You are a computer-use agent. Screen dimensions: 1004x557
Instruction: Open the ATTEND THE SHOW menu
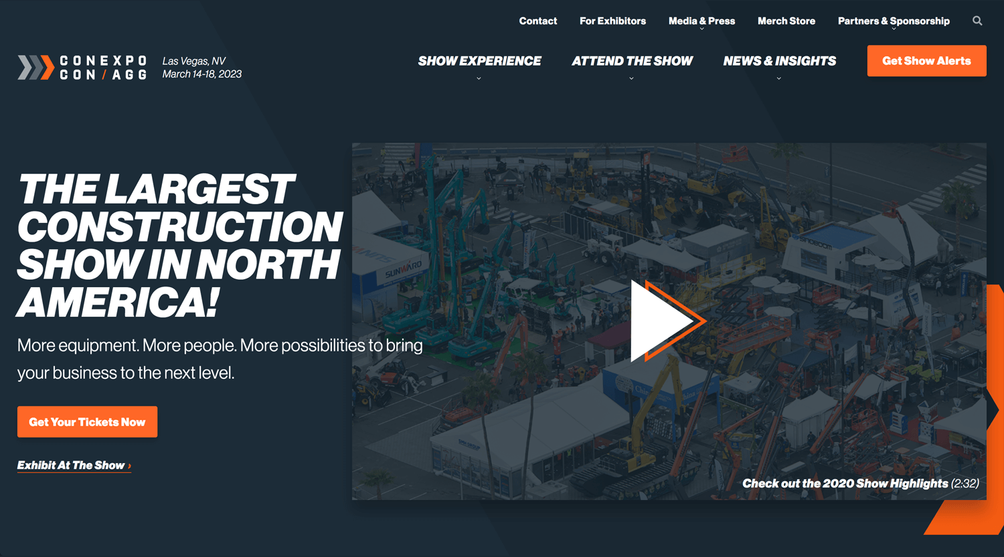tap(632, 61)
